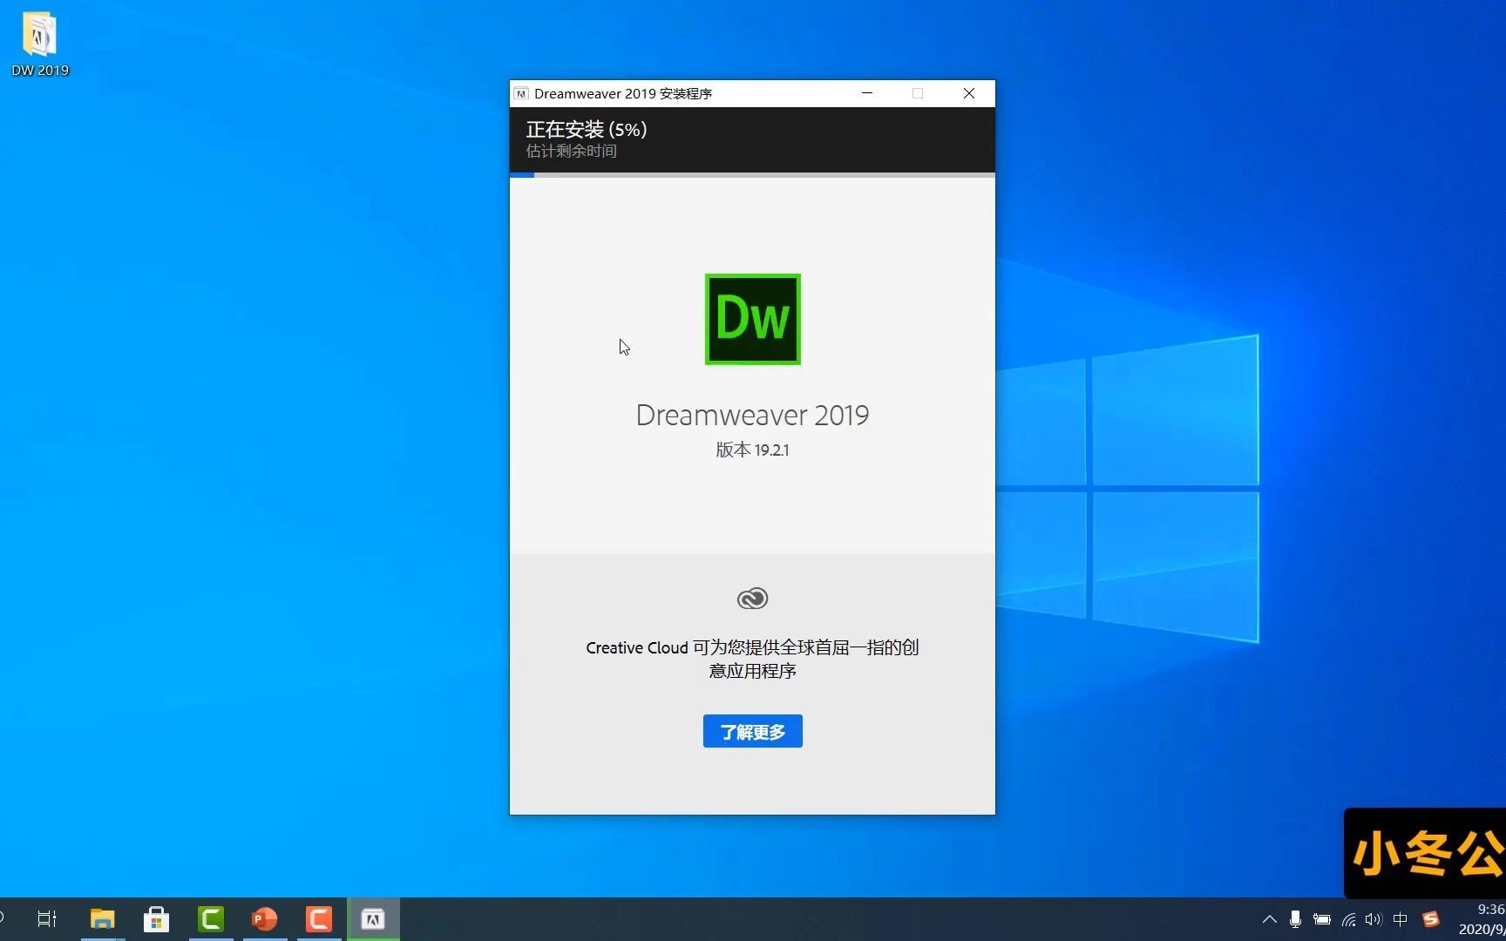Screen dimensions: 1506x941
Task: Open the orange Camtasia recorder taskbar icon
Action: coord(319,918)
